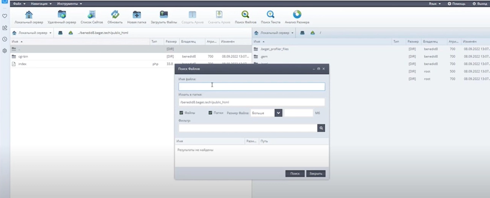Click index file icon

[x=14, y=64]
